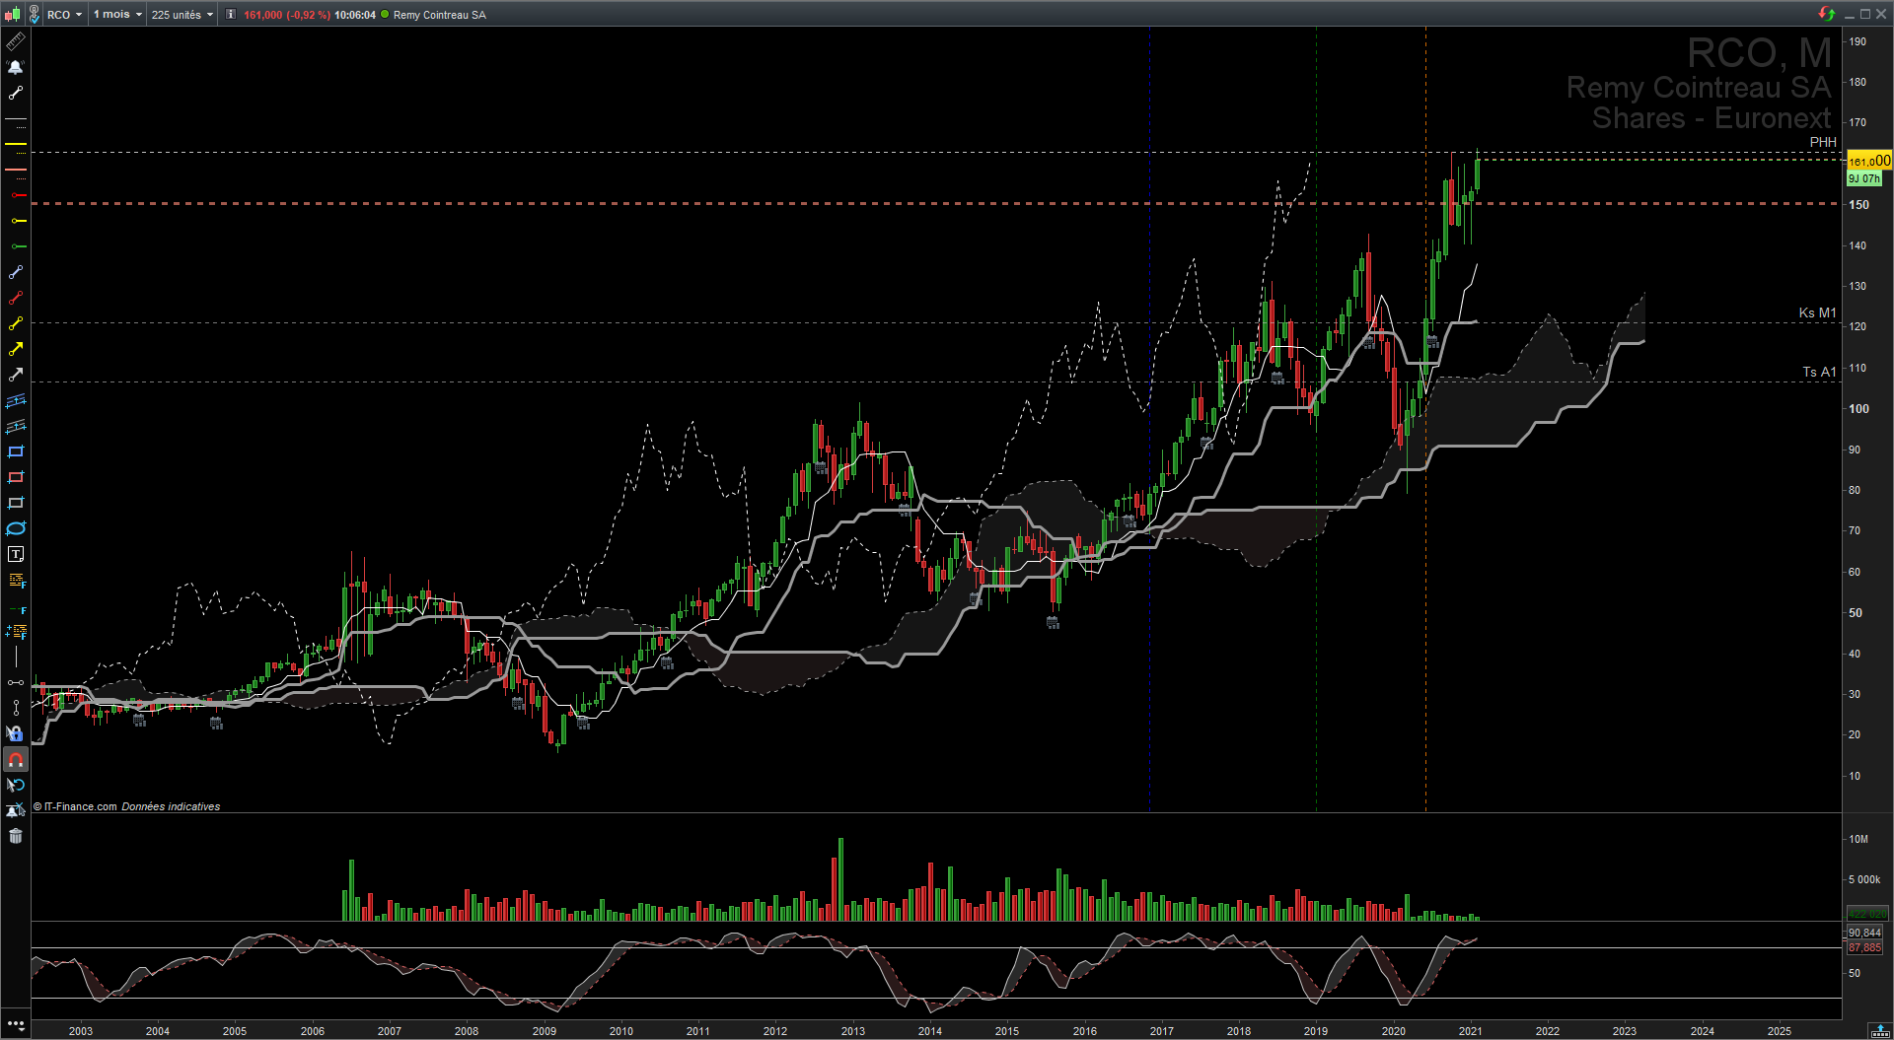The height and width of the screenshot is (1040, 1894).
Task: Select the yellow segment tool
Action: point(16,323)
